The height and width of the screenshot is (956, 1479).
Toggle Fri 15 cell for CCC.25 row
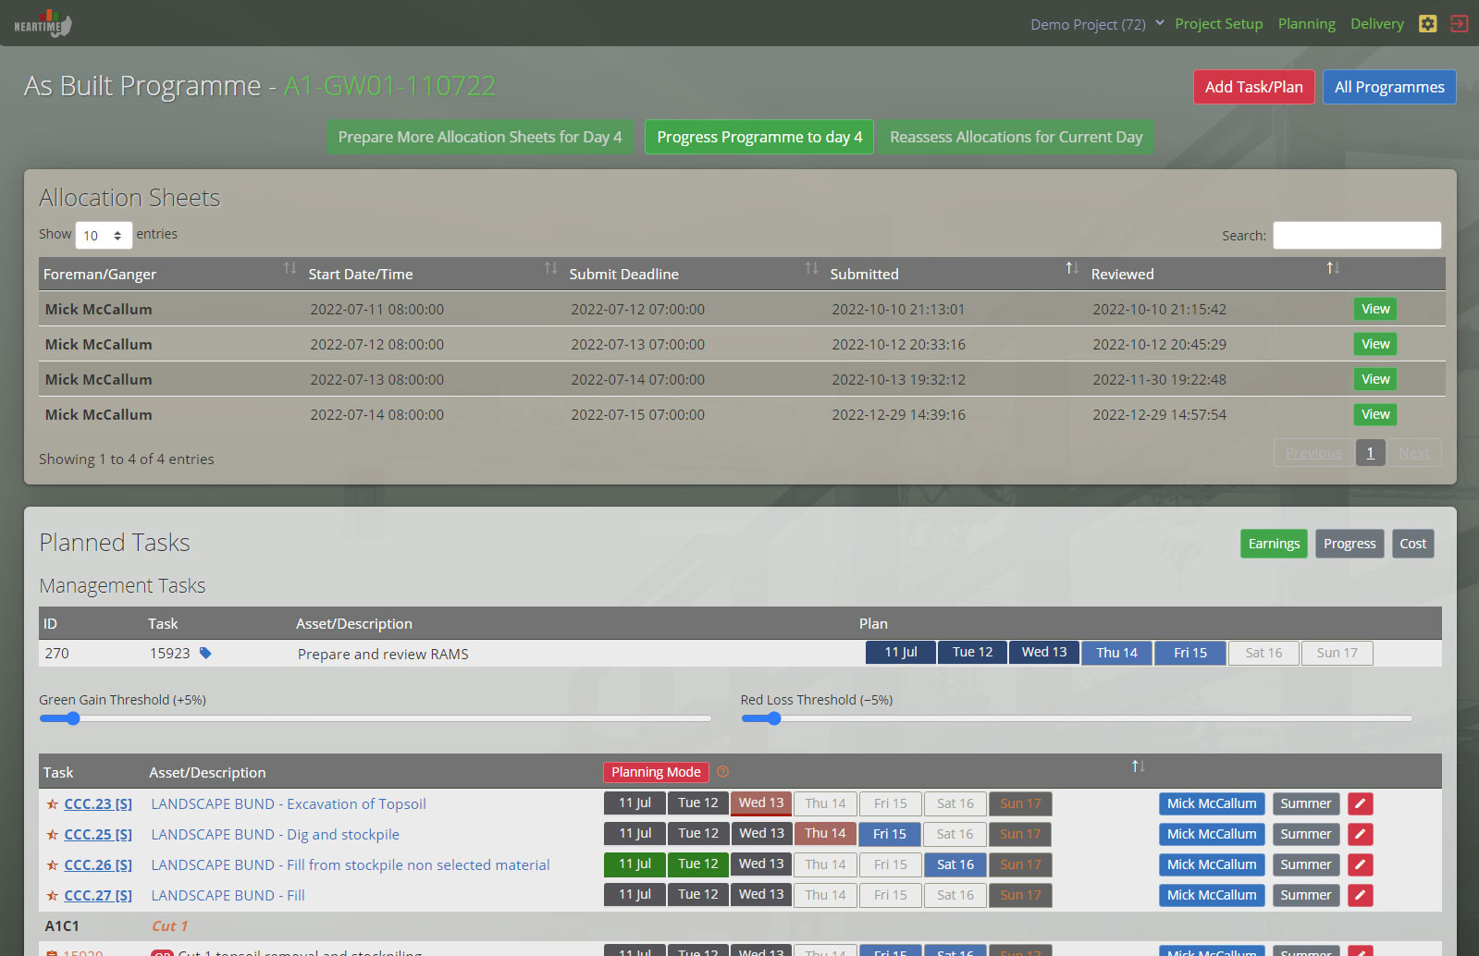tap(890, 834)
